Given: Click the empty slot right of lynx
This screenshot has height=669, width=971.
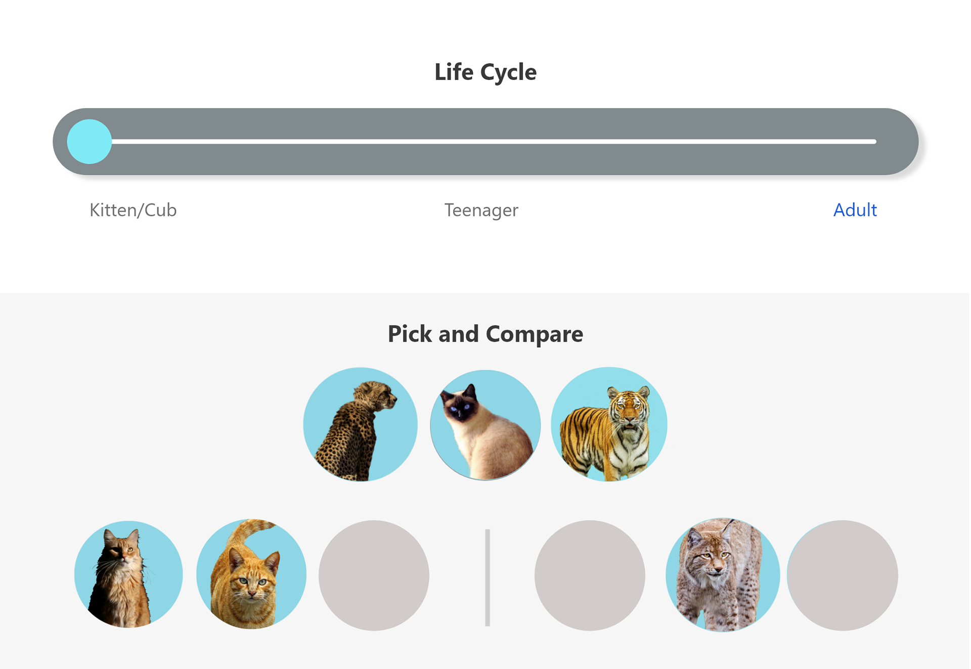Looking at the screenshot, I should click(x=843, y=576).
